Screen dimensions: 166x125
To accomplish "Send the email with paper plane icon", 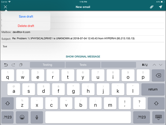I will [161, 7].
